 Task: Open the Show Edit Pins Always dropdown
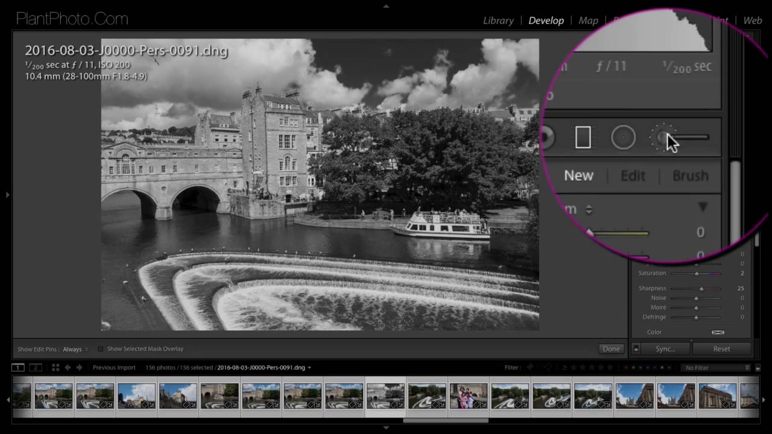pos(75,349)
